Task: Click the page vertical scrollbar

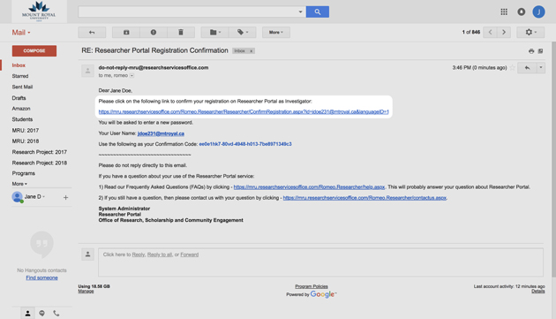Action: coord(553,159)
